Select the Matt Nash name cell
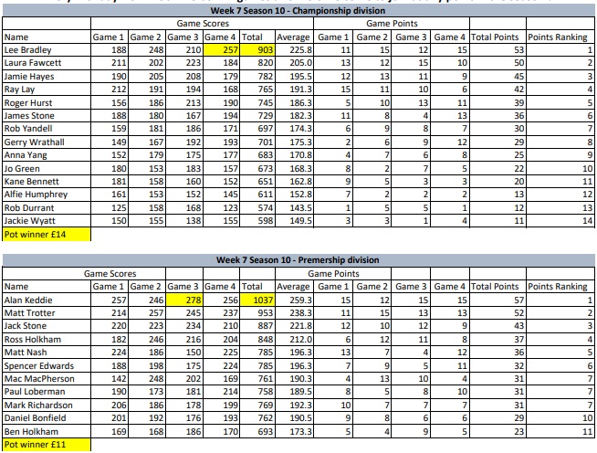The height and width of the screenshot is (453, 597). tap(47, 353)
